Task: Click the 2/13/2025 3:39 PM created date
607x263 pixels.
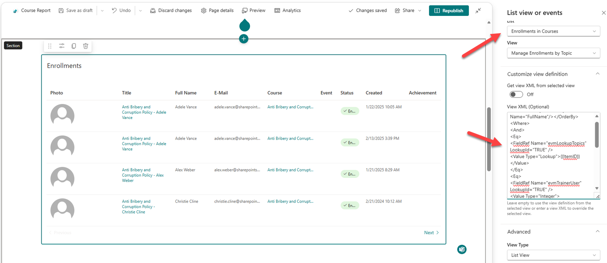Action: point(382,139)
